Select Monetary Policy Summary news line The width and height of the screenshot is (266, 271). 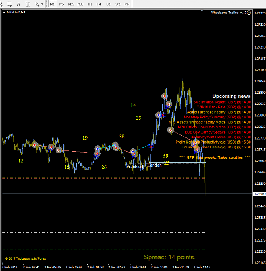point(217,117)
